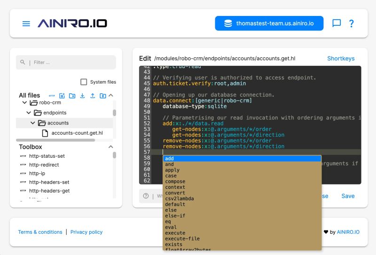Click the folder-upload icon in All files toolbar

102,96
